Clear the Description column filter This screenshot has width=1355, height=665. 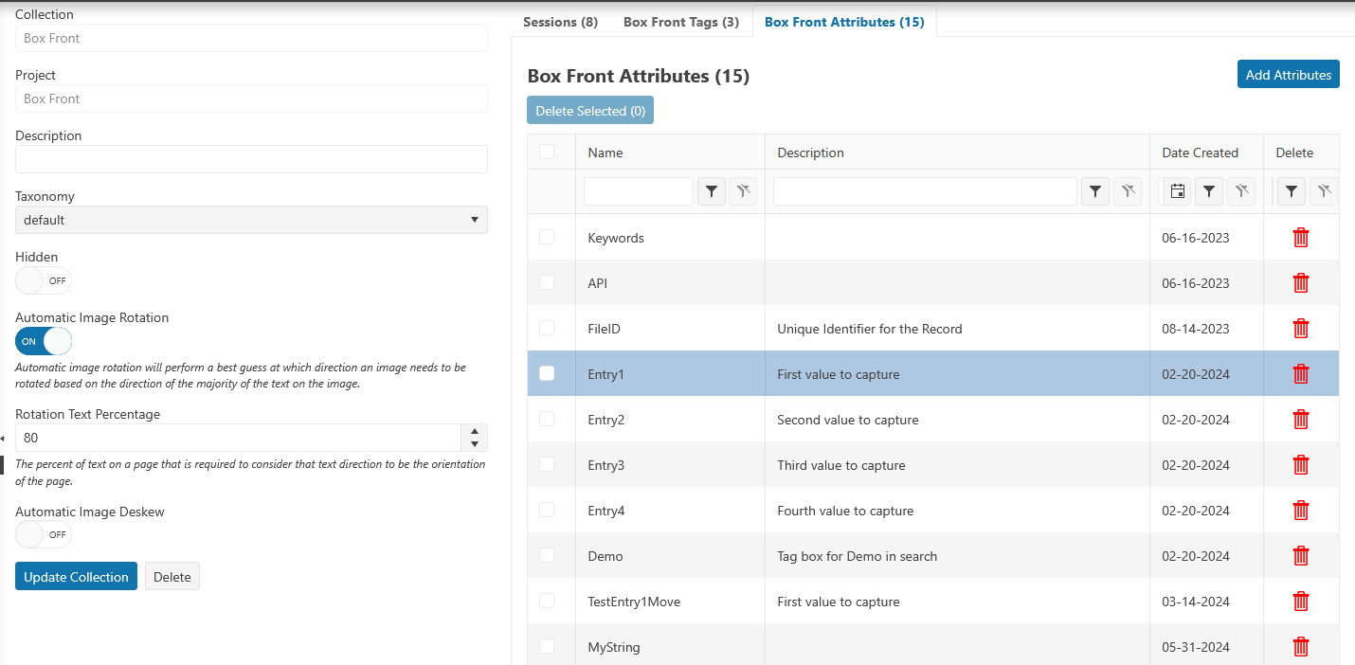point(1127,191)
